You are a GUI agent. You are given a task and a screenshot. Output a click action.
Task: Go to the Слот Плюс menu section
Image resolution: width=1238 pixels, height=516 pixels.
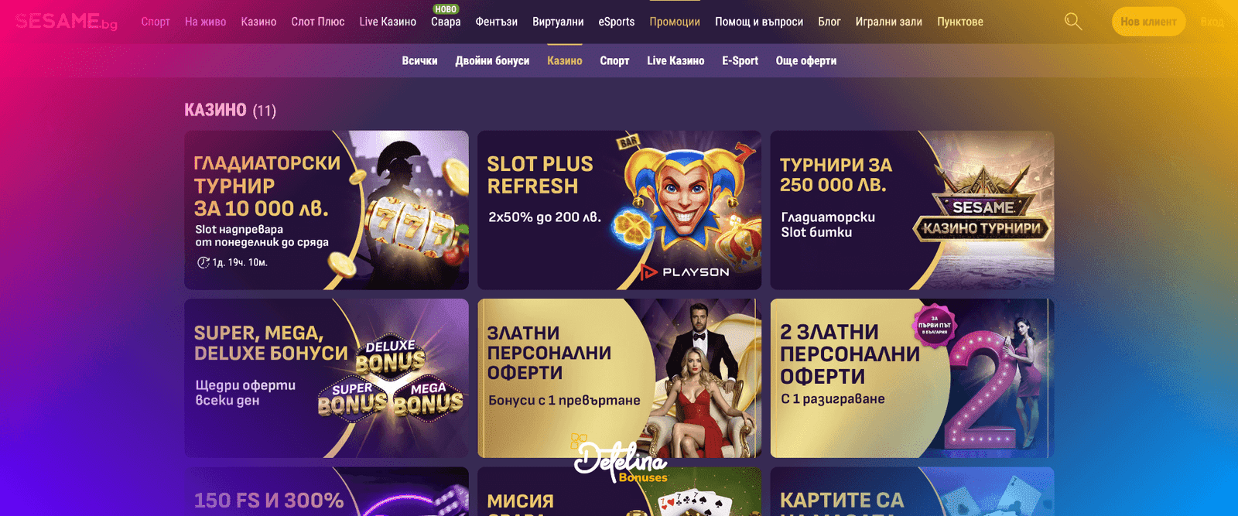coord(318,22)
